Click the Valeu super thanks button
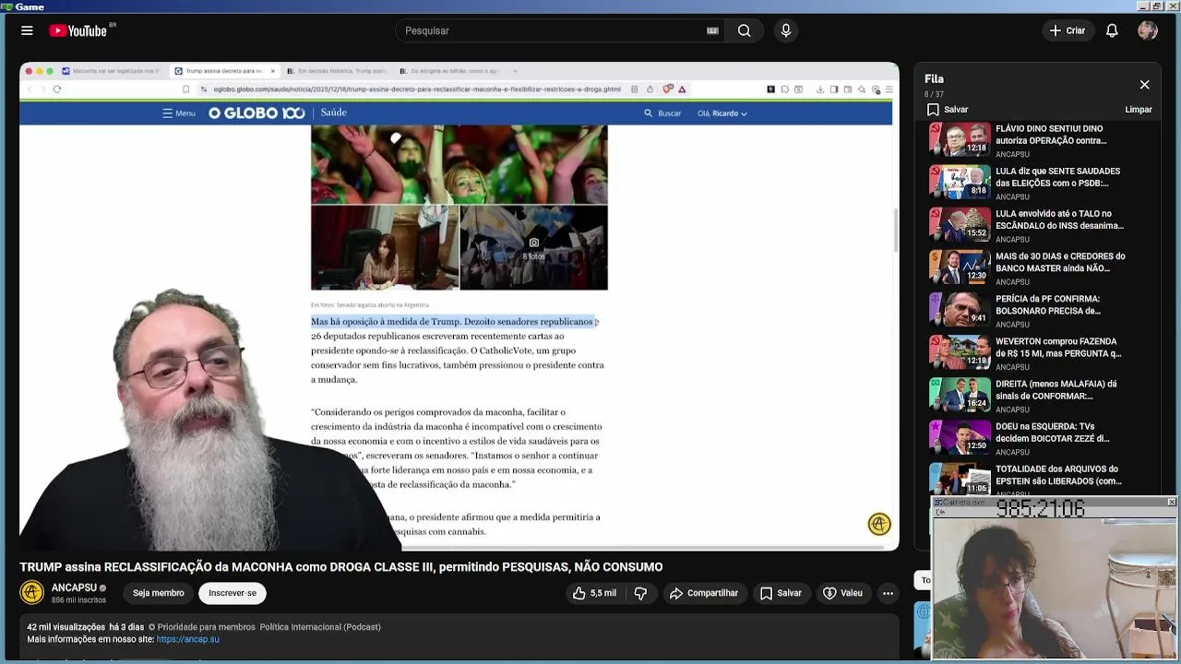This screenshot has height=664, width=1181. pyautogui.click(x=842, y=593)
